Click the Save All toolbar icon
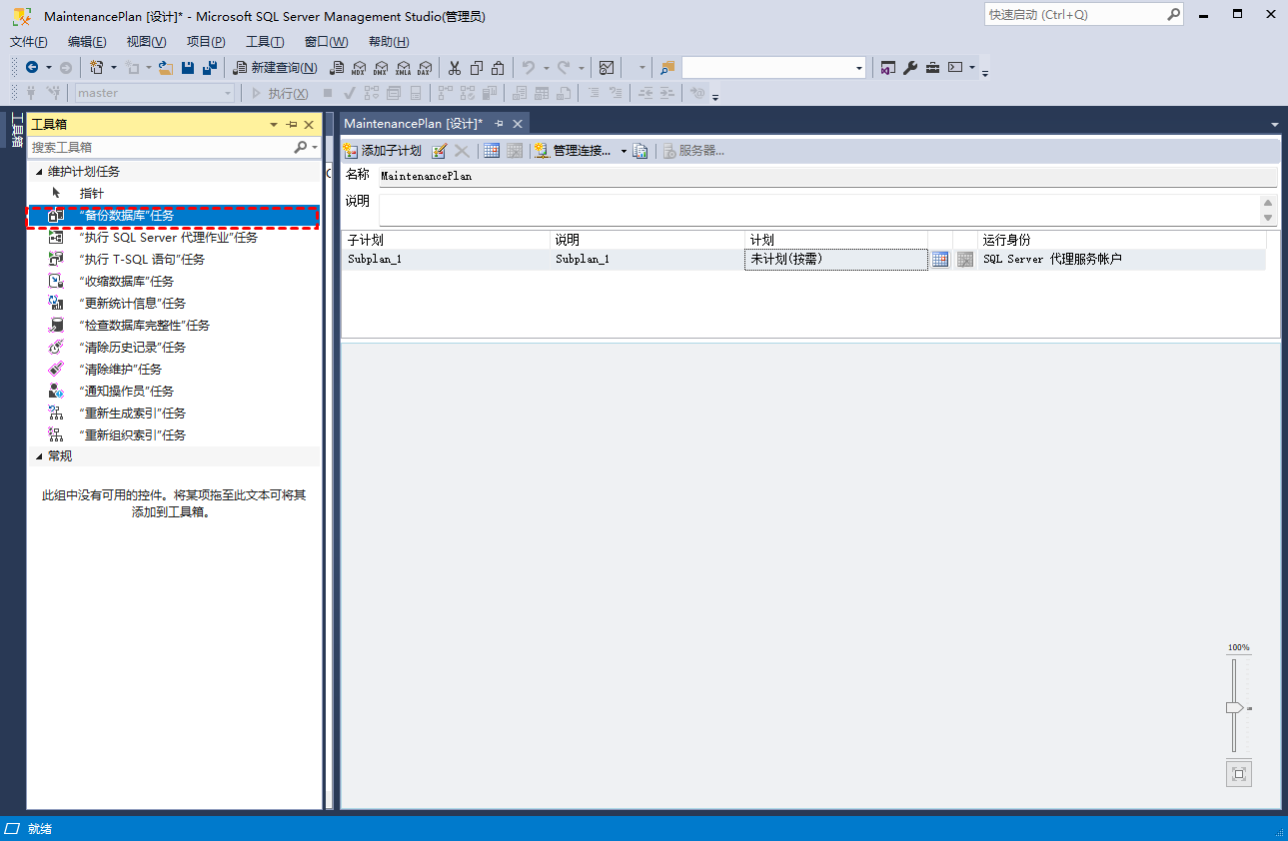 click(x=209, y=68)
